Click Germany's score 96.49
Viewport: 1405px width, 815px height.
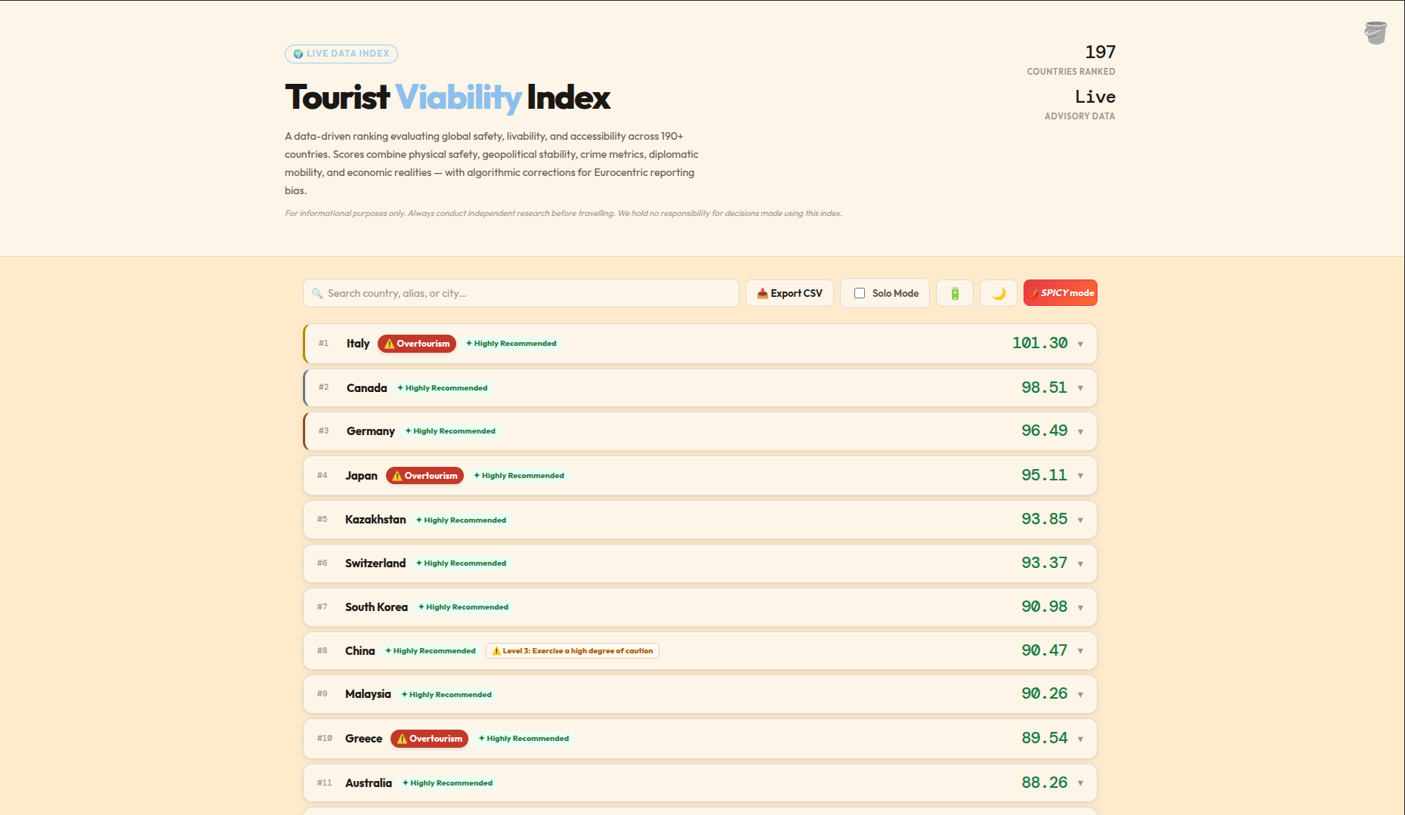coord(1044,431)
